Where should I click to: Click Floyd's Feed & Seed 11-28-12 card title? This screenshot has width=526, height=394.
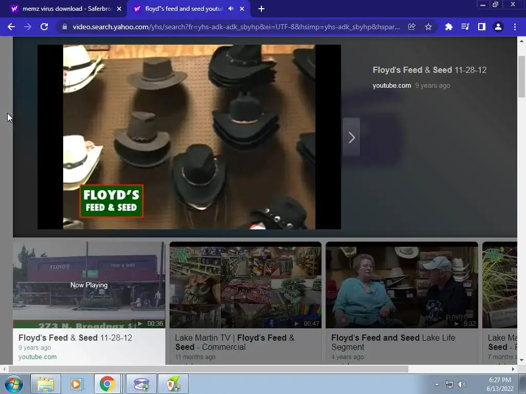point(75,338)
